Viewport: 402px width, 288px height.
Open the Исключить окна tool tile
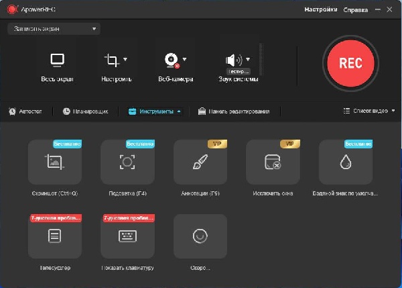pyautogui.click(x=273, y=162)
